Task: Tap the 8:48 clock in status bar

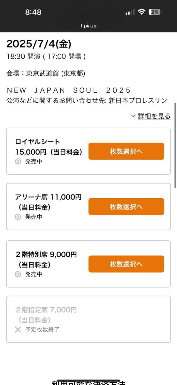Action: (33, 12)
